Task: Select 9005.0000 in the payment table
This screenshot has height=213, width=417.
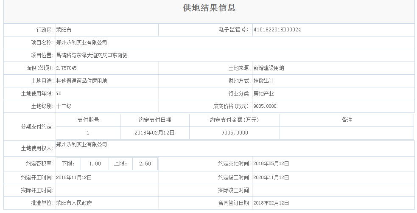Action: click(x=235, y=133)
